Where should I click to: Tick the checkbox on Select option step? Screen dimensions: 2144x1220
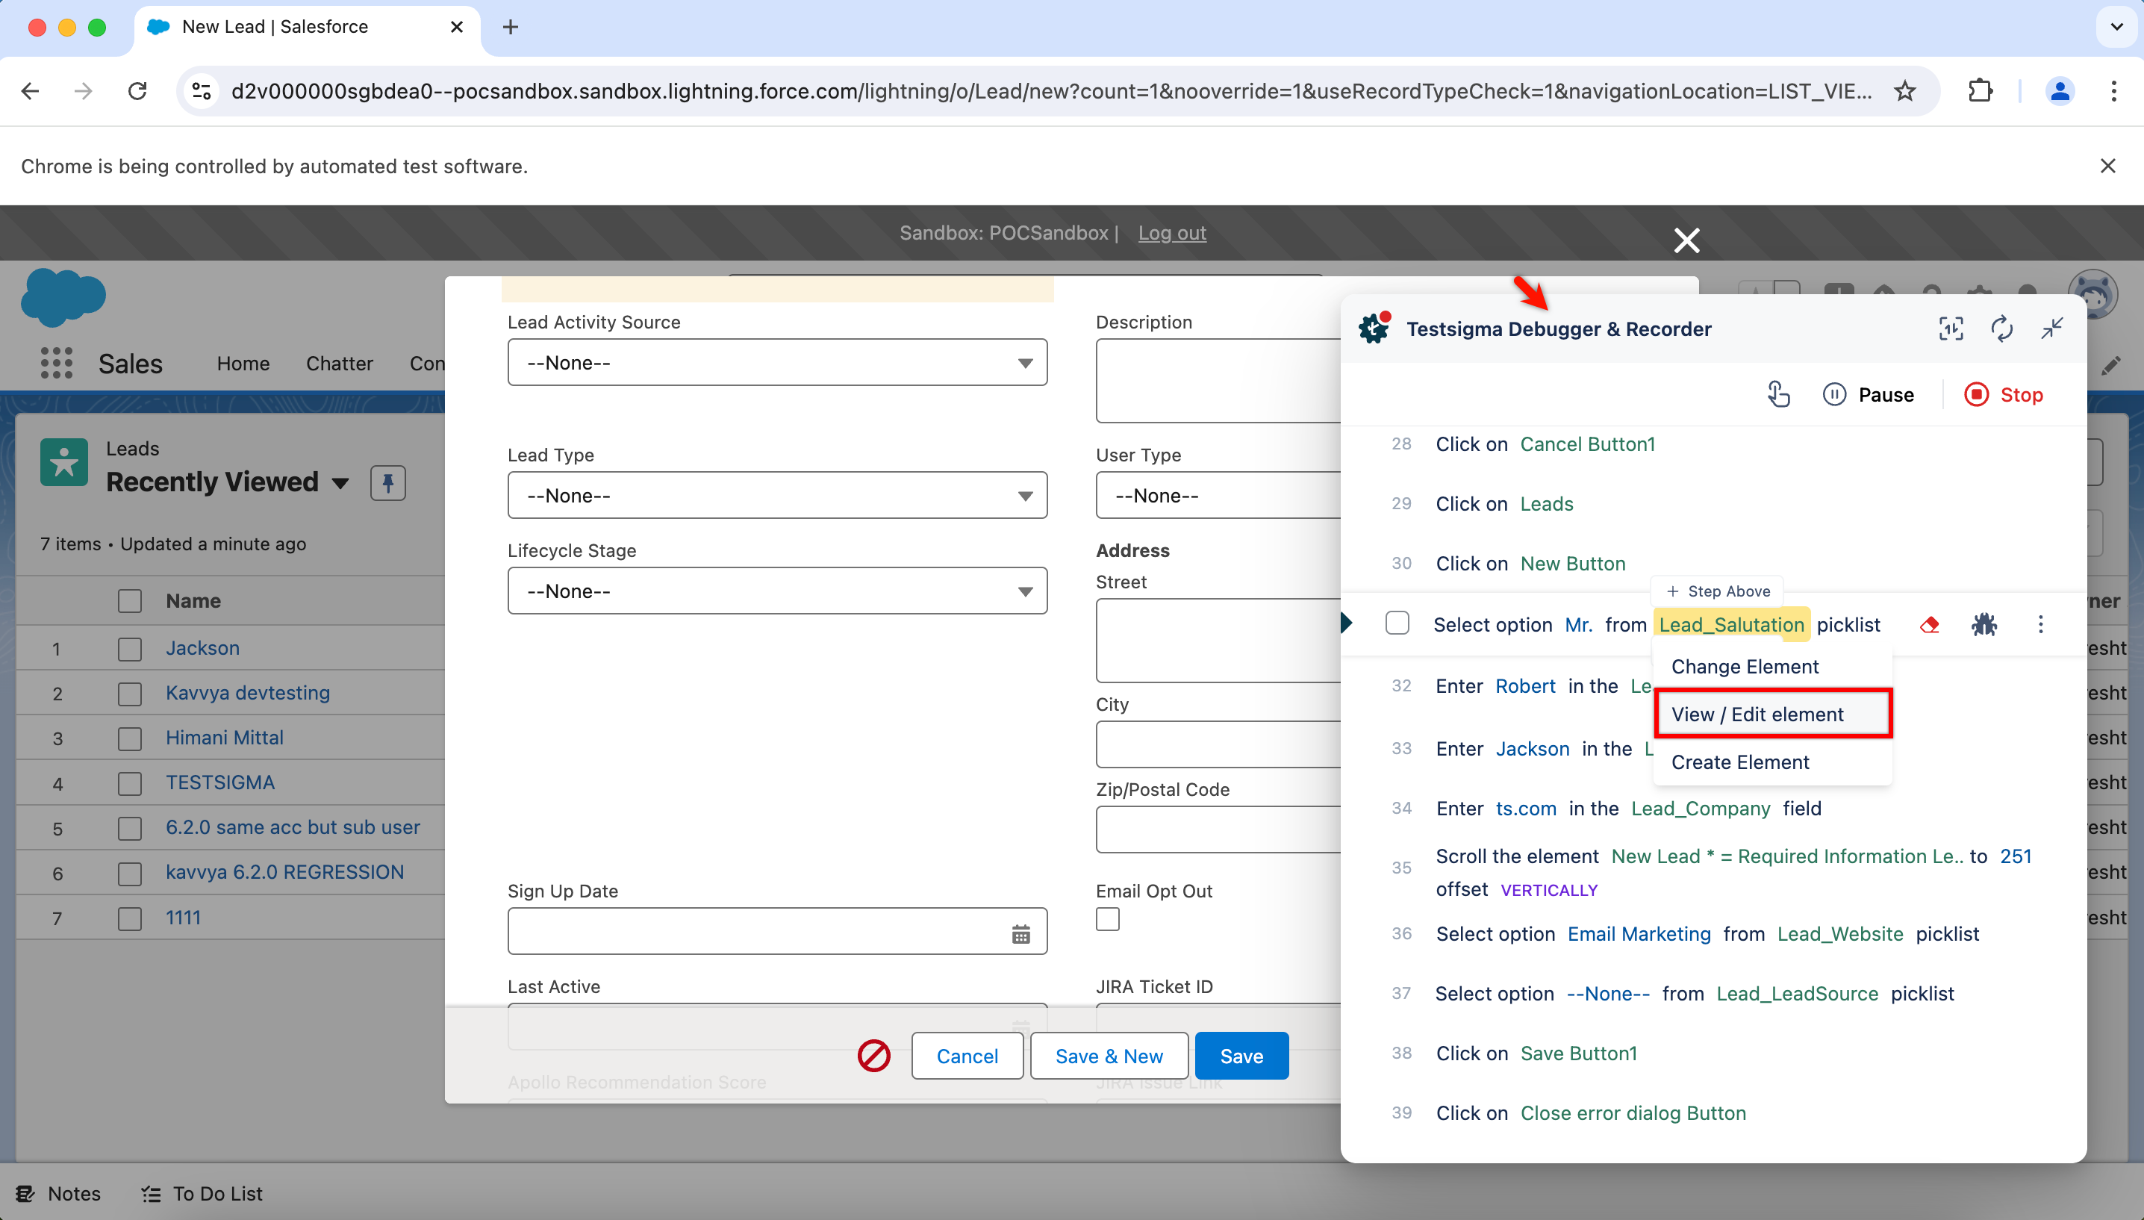(x=1397, y=623)
